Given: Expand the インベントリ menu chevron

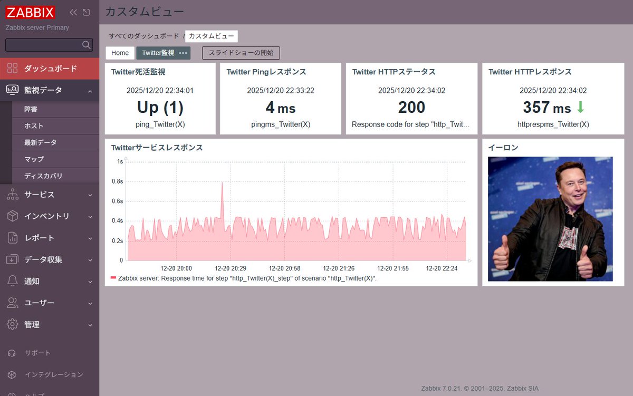Looking at the screenshot, I should pyautogui.click(x=90, y=217).
